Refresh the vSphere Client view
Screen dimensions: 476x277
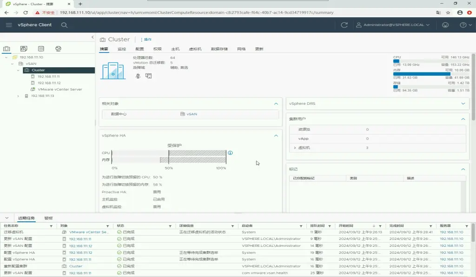tap(344, 25)
